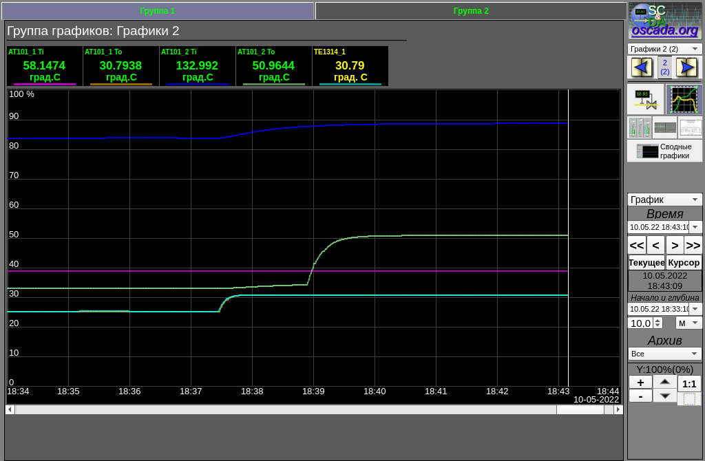
Task: Open the Графики 2 (2) dropdown
Action: click(664, 49)
